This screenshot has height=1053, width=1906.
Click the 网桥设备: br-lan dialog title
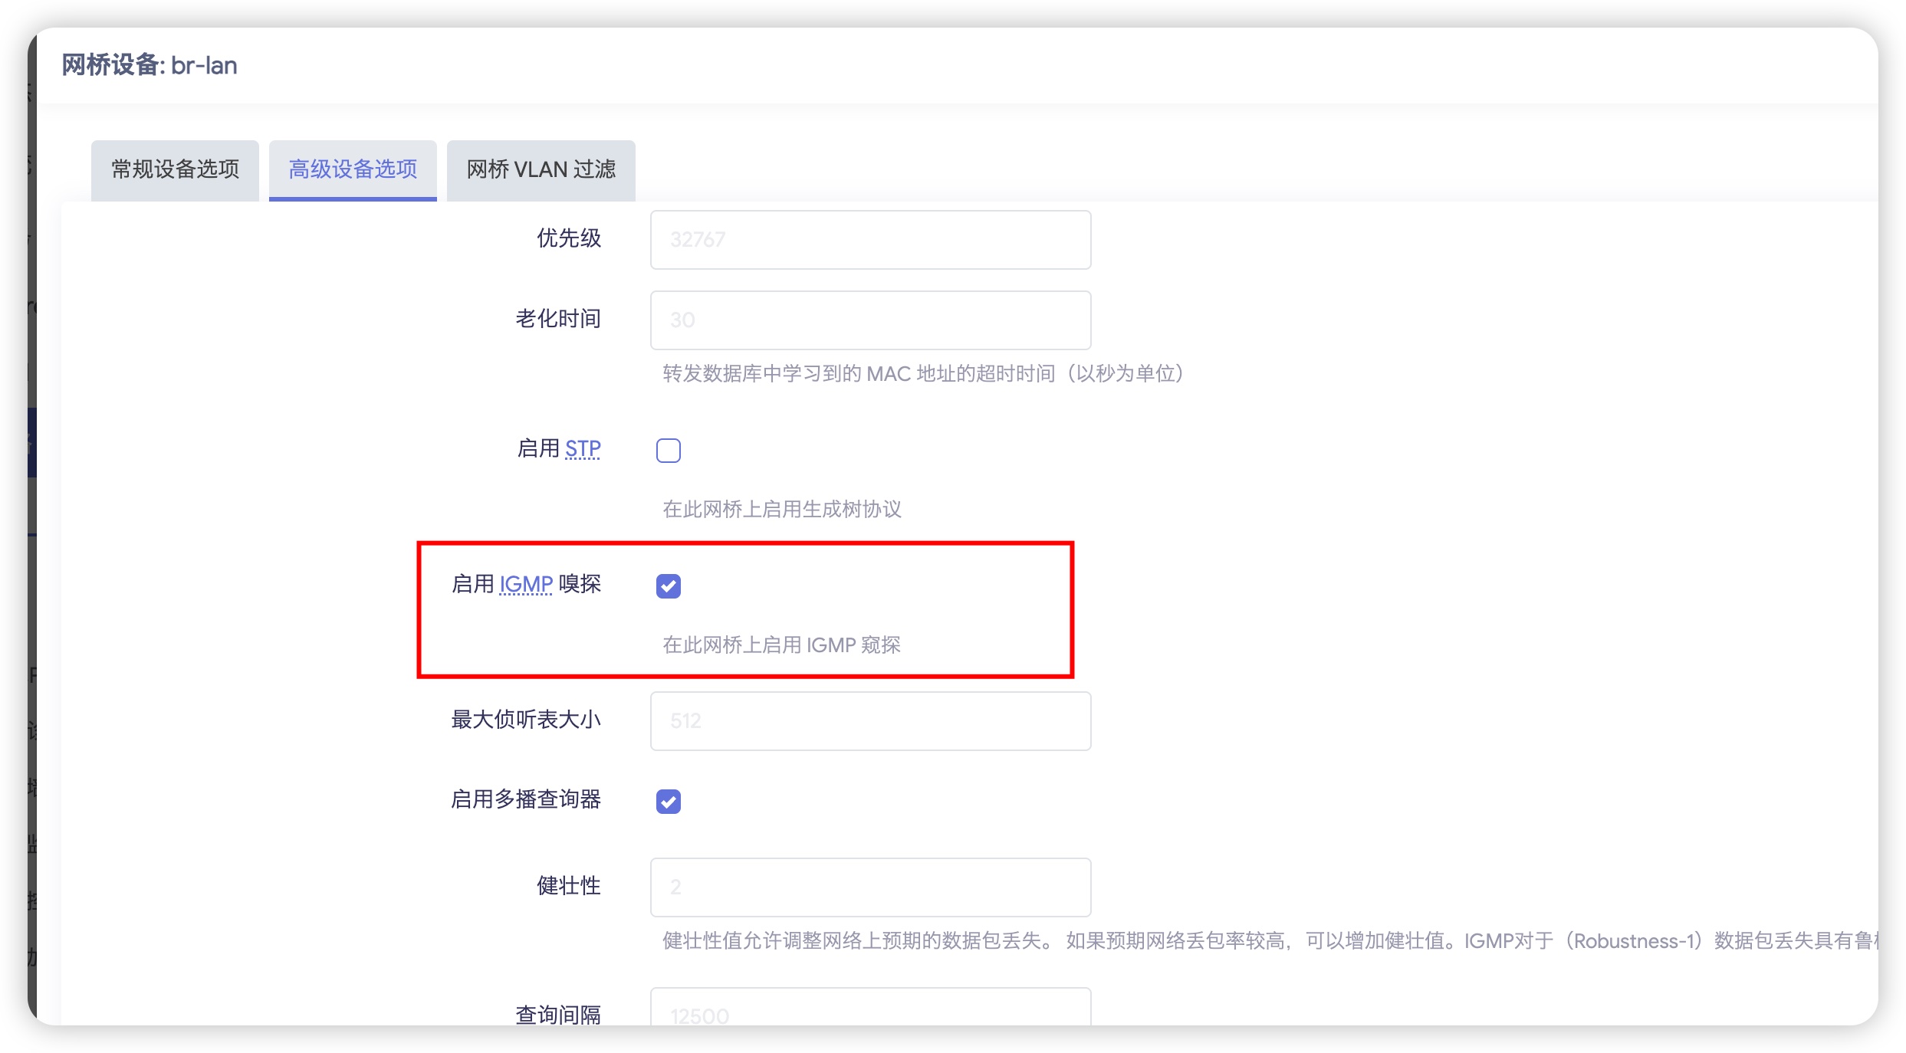pyautogui.click(x=150, y=65)
